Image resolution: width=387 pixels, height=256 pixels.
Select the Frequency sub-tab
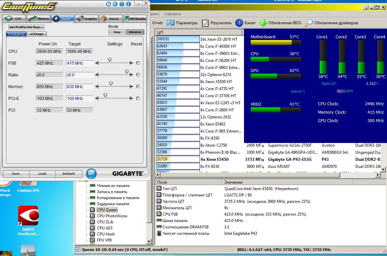pos(16,34)
